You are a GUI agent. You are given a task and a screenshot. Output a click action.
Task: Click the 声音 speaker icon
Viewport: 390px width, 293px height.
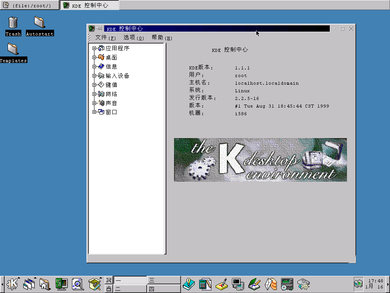tap(101, 103)
